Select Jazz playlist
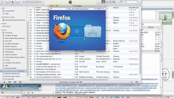The width and height of the screenshot is (174, 98). pyautogui.click(x=7, y=66)
